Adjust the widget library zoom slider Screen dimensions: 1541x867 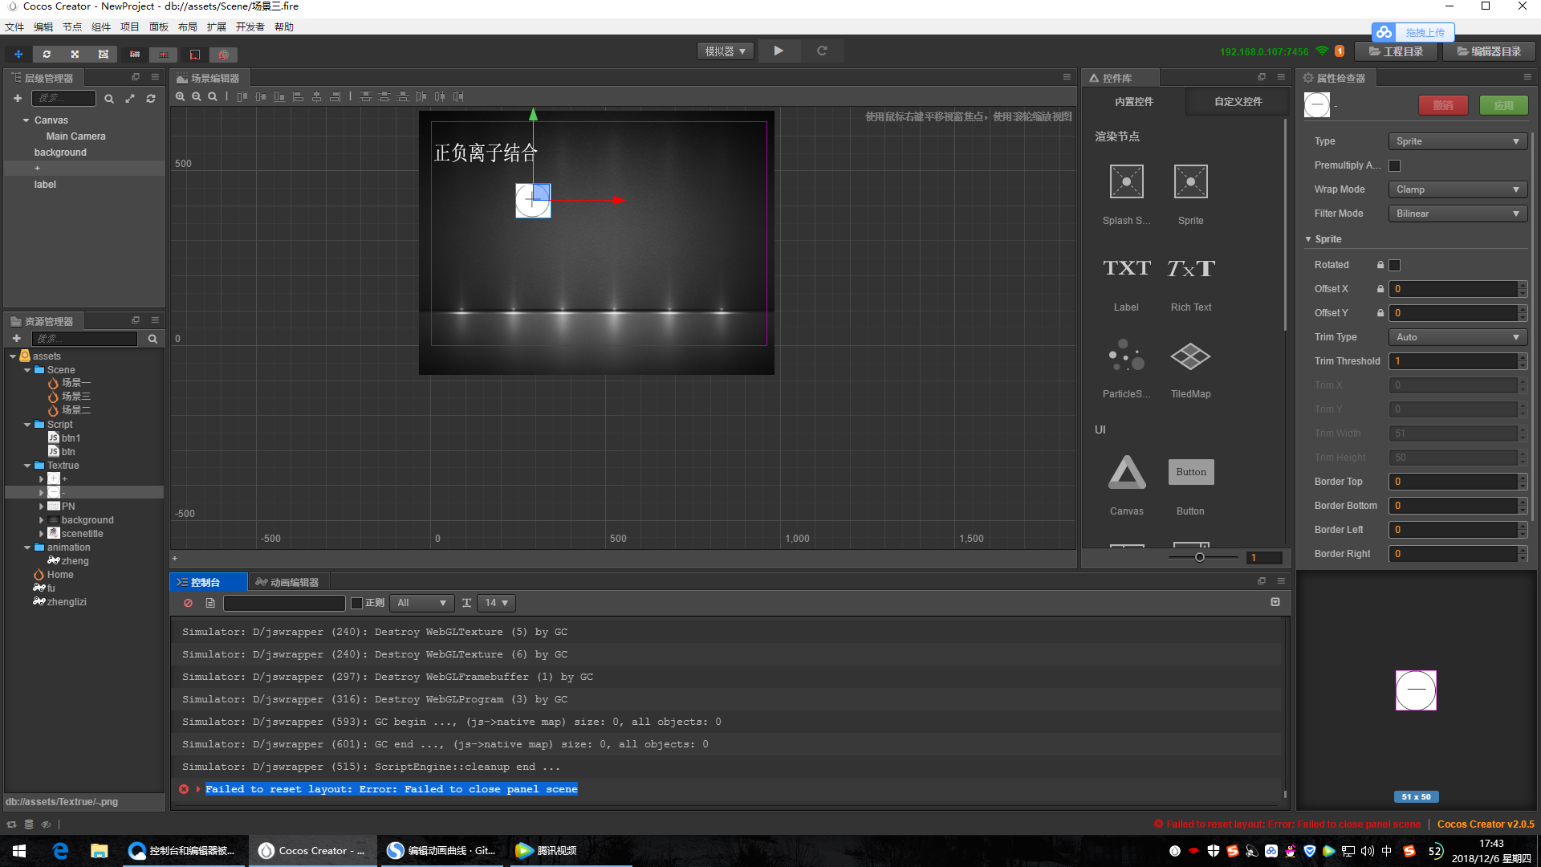click(1199, 557)
